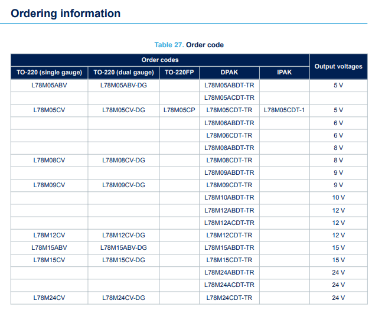
Task: Click the "Order codes" header cell
Action: point(160,60)
